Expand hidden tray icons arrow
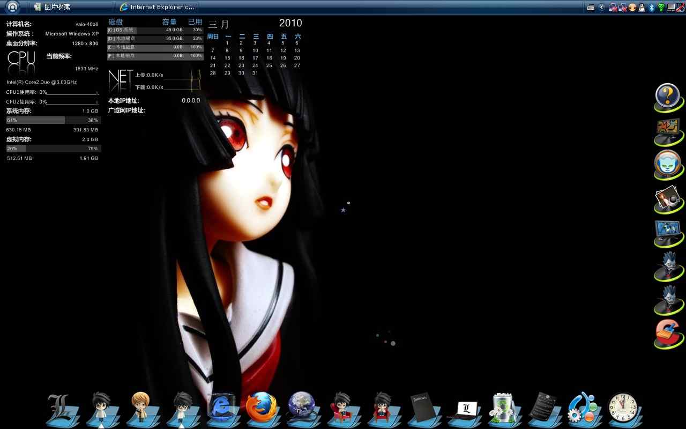Screen dimensions: 686x429 click(x=602, y=8)
